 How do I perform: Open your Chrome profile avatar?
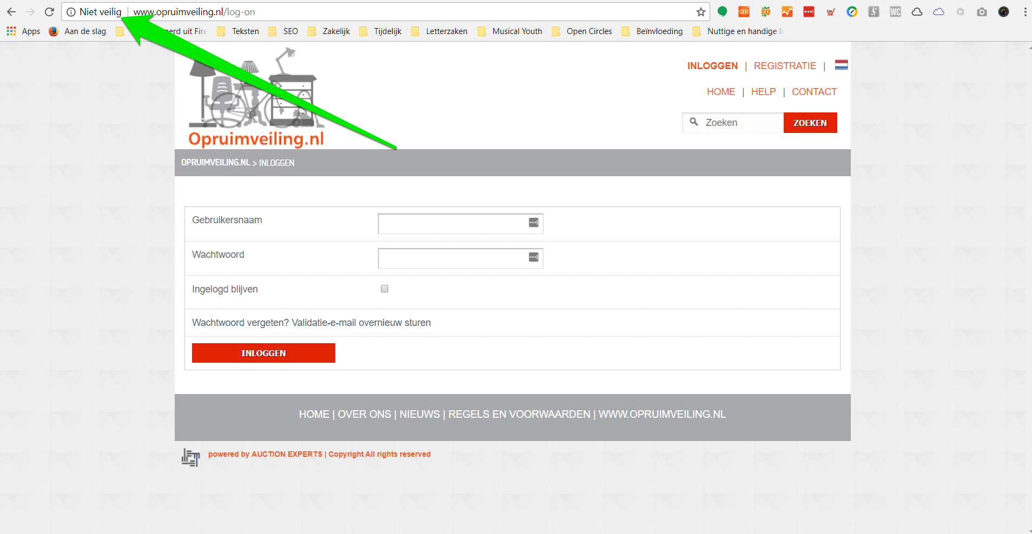tap(1004, 11)
